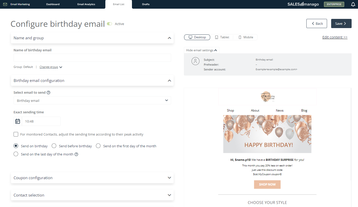Click the Name of birthday email field

point(92,58)
